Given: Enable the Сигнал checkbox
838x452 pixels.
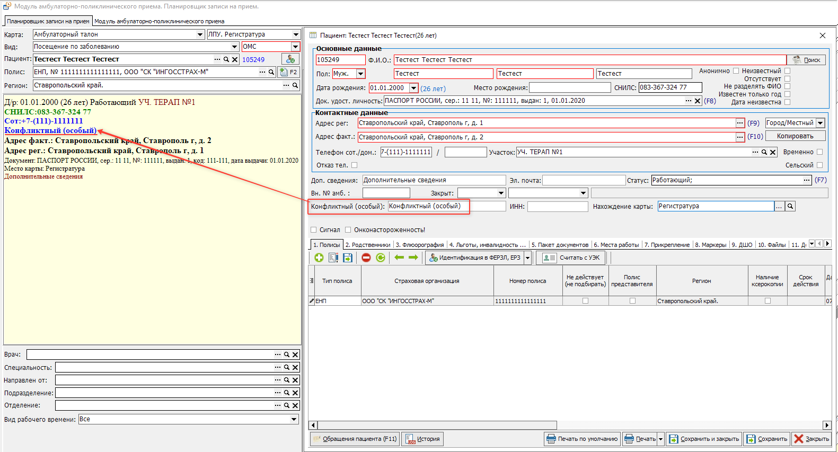Looking at the screenshot, I should tap(313, 230).
